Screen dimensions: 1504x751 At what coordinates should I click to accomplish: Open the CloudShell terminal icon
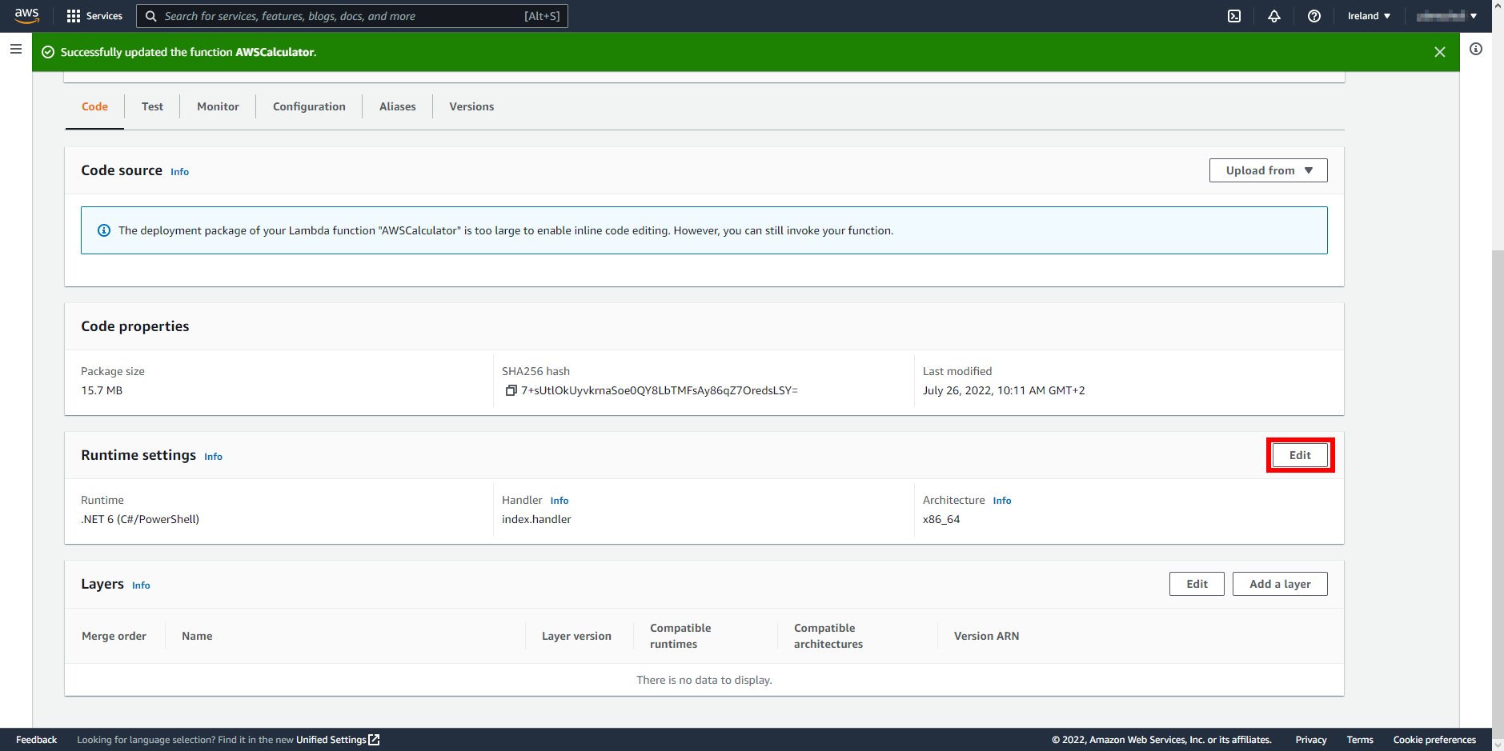[x=1234, y=16]
